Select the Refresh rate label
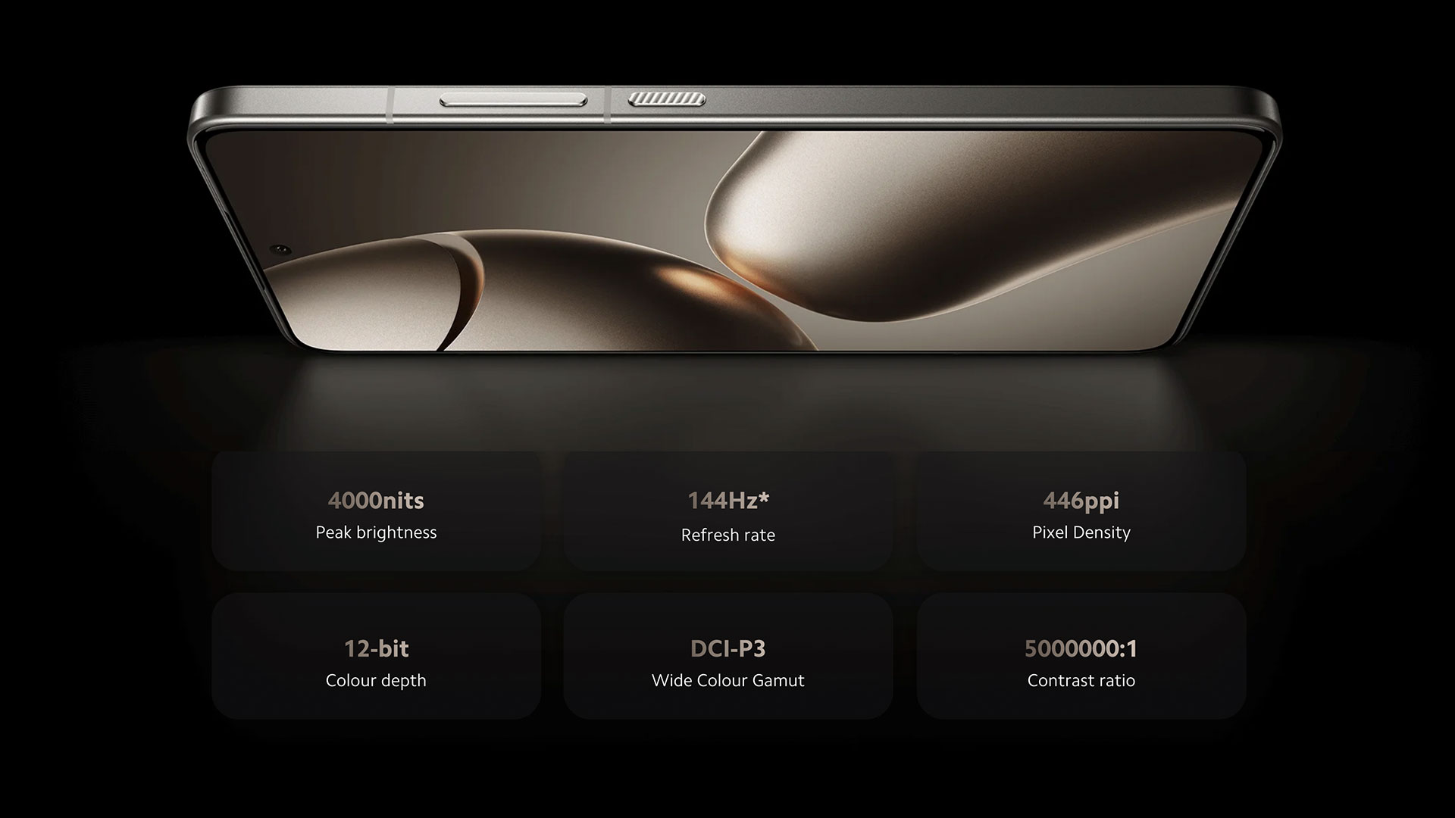 point(728,535)
